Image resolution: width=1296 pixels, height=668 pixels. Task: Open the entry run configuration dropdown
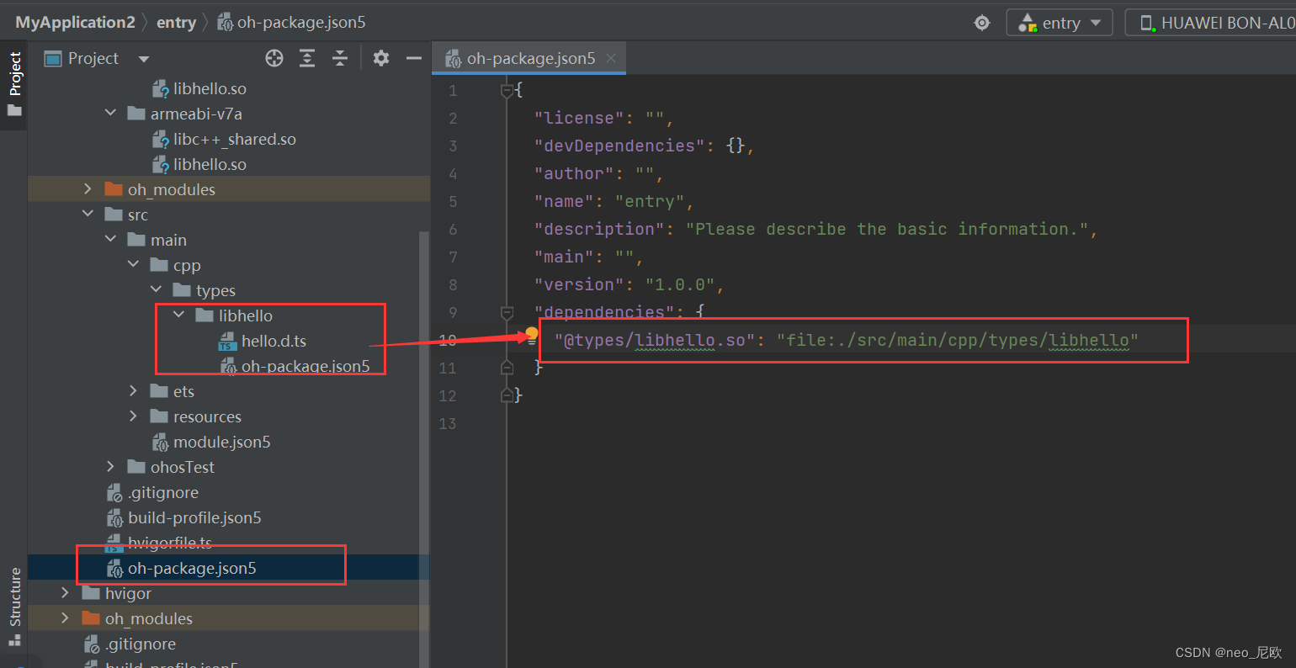1060,23
